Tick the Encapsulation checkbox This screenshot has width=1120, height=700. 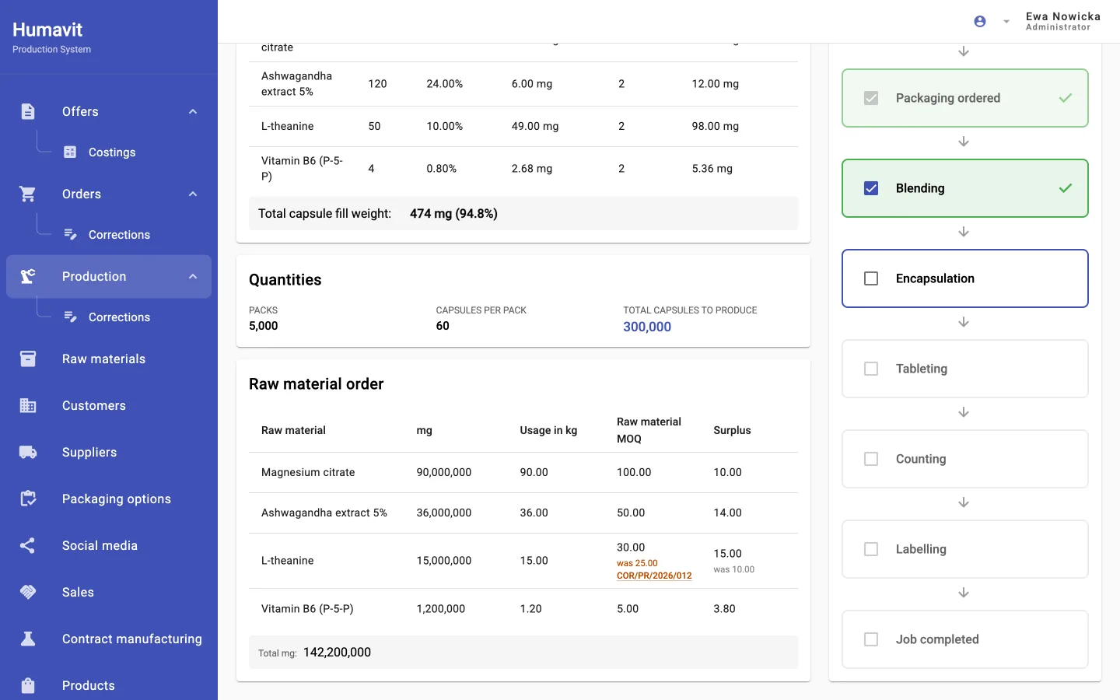point(871,278)
